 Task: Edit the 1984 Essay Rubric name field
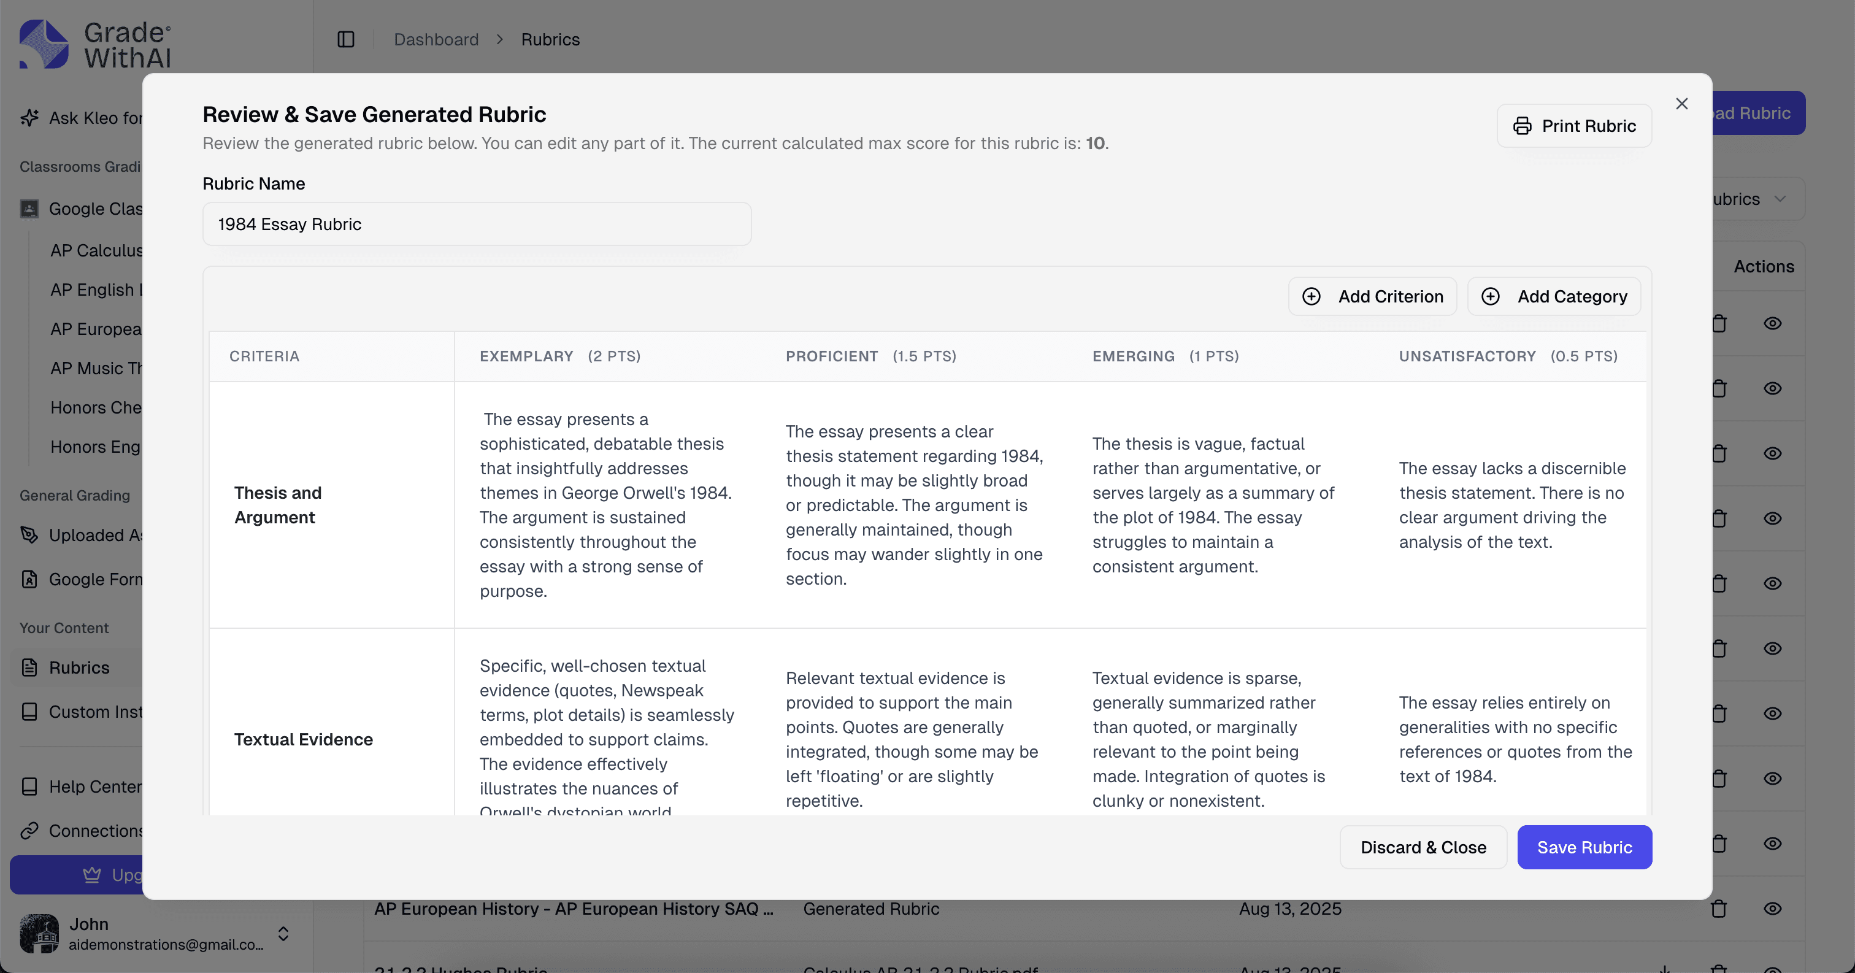click(x=477, y=224)
